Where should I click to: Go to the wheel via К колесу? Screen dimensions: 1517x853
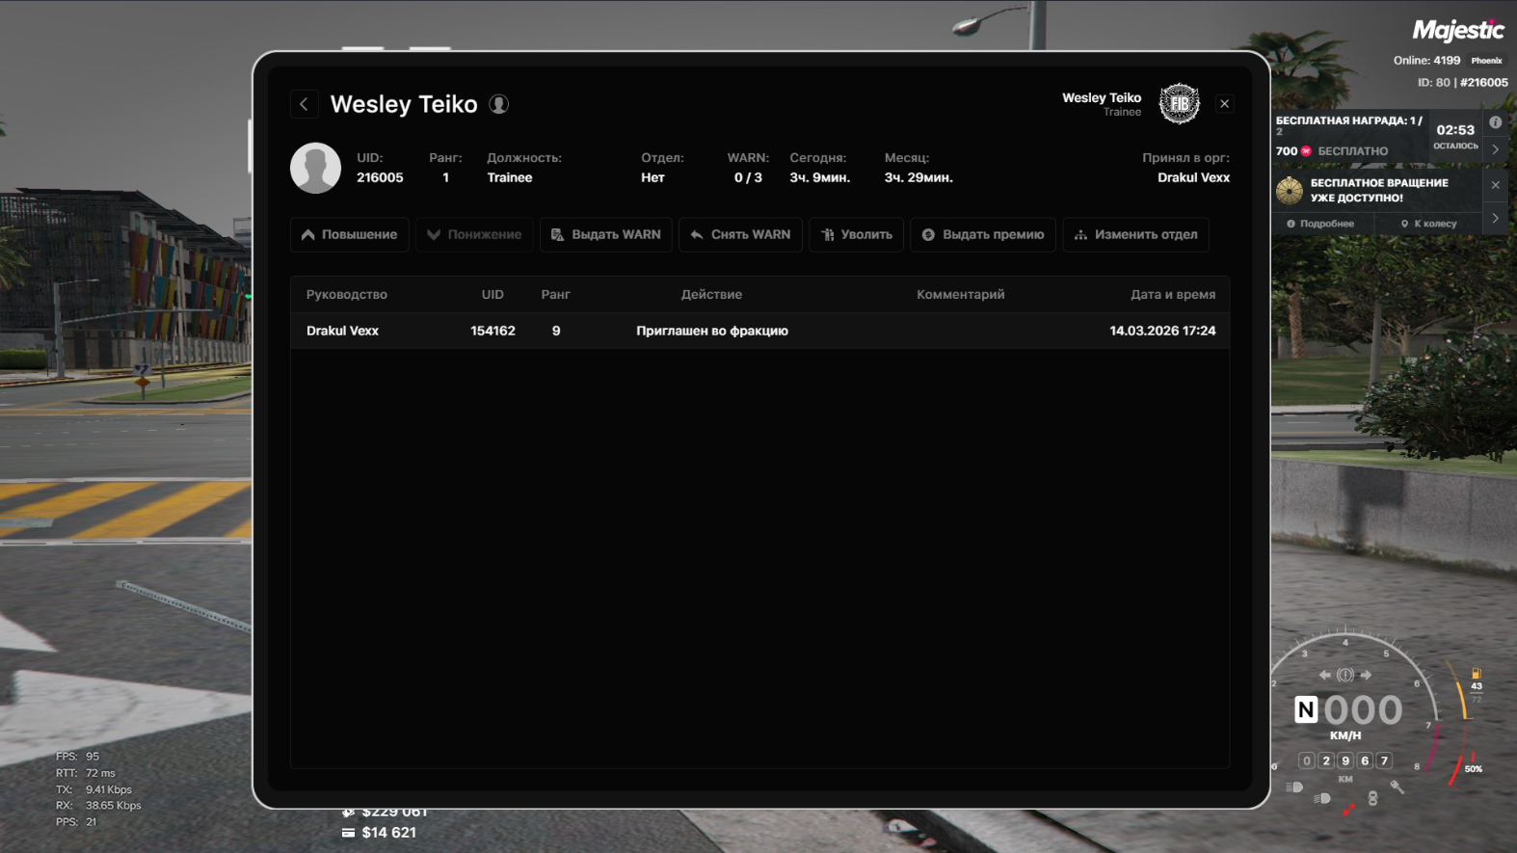(1428, 224)
